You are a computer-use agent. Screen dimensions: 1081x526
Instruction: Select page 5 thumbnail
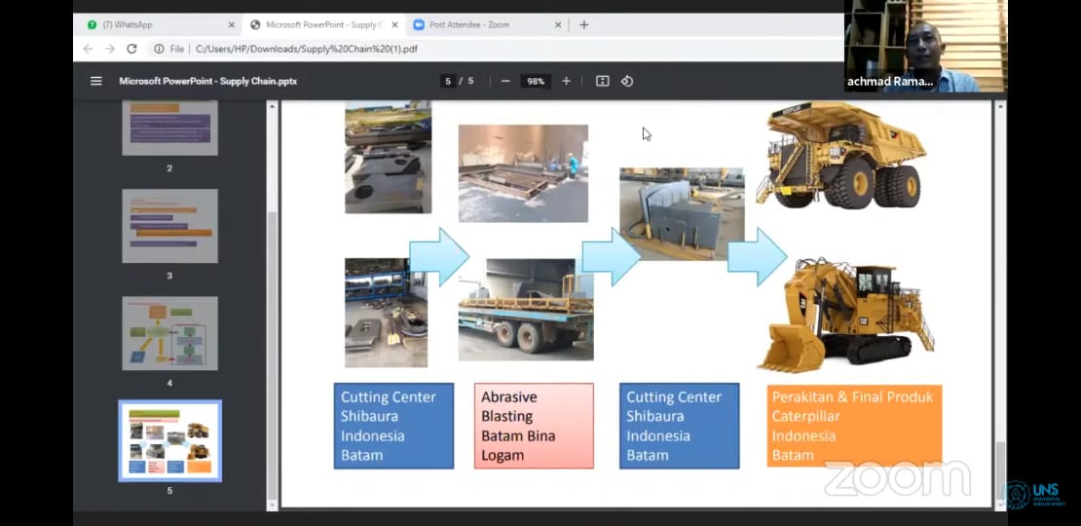pos(169,441)
